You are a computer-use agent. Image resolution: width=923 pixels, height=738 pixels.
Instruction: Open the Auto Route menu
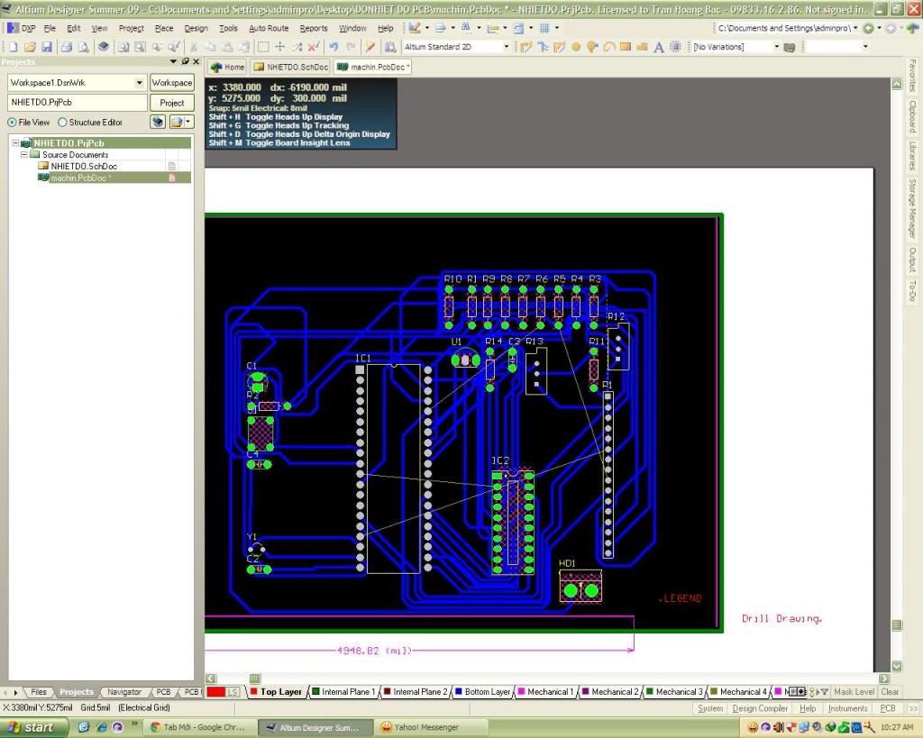tap(269, 28)
